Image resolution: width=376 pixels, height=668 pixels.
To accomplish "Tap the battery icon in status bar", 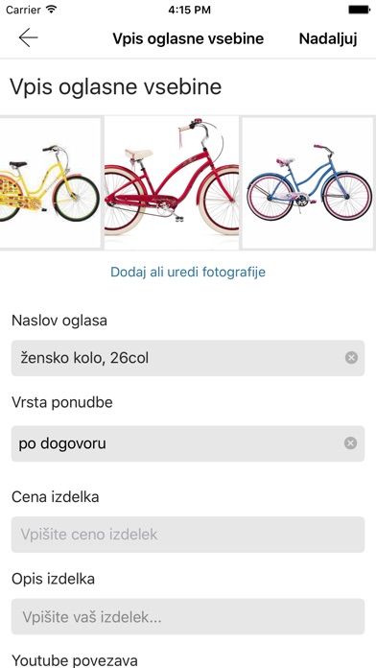I will 359,10.
